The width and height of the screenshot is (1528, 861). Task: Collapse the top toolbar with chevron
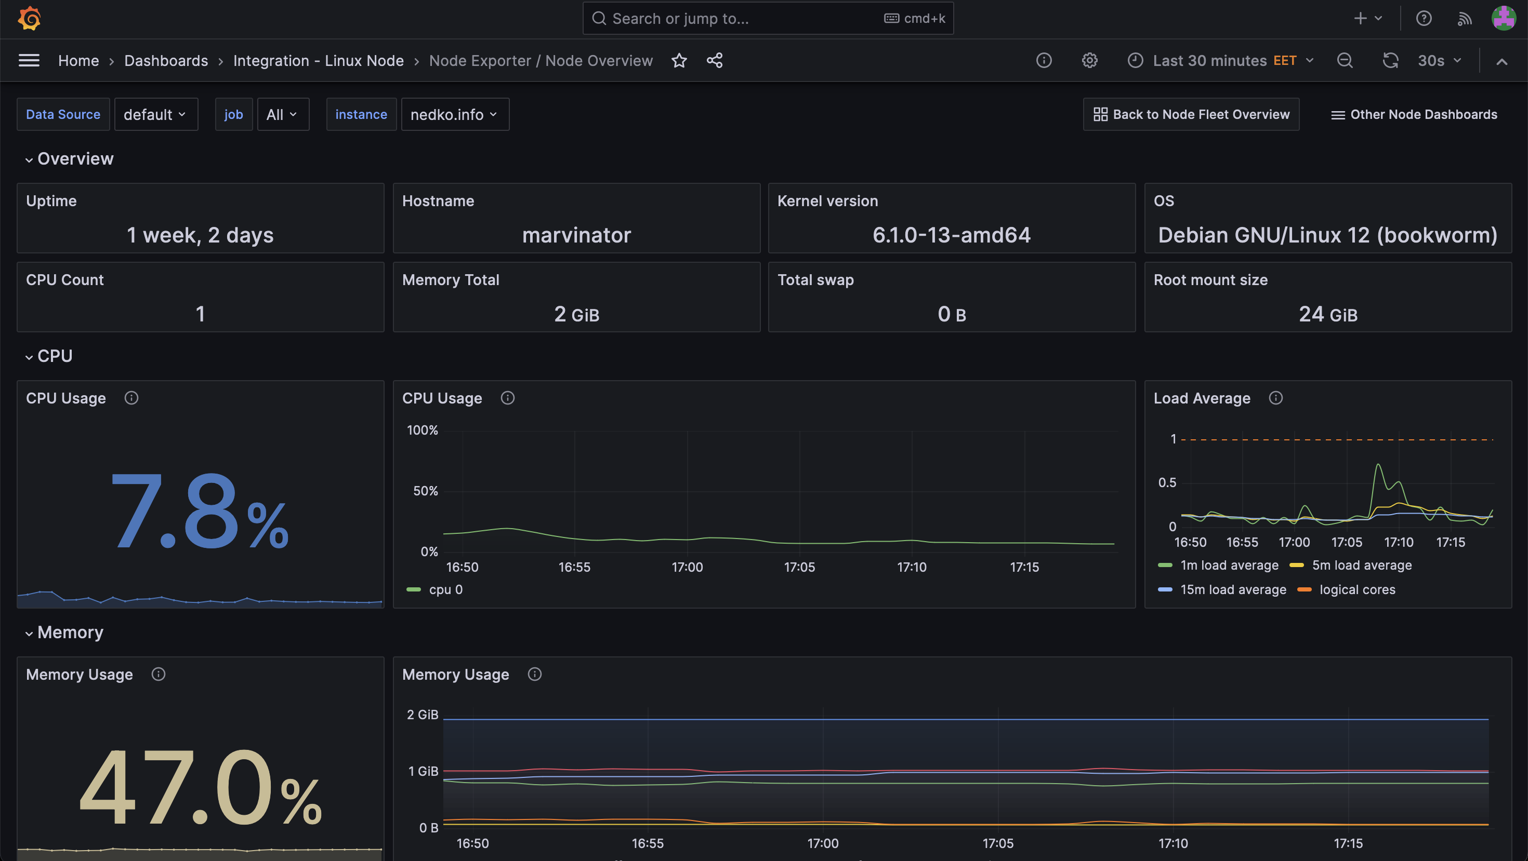click(1502, 61)
